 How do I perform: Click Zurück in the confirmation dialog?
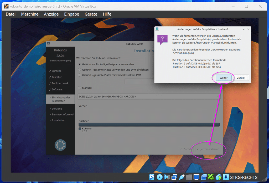[241, 78]
